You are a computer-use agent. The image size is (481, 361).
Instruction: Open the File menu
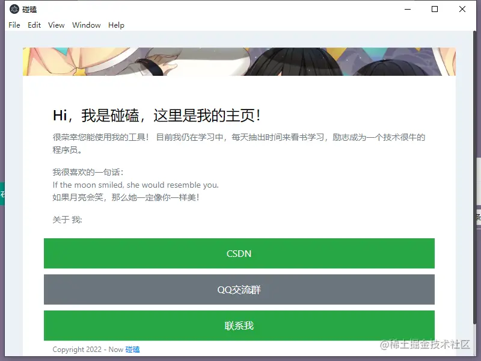14,25
